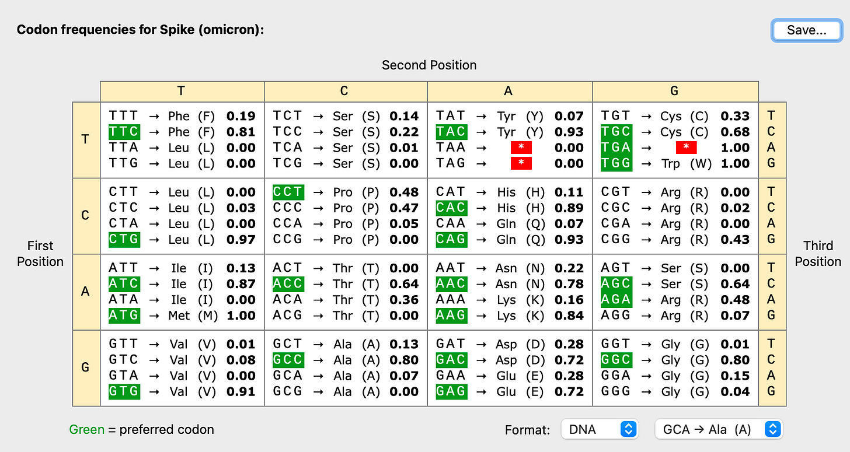850x452 pixels.
Task: Click the G second position column header
Action: pyautogui.click(x=675, y=91)
